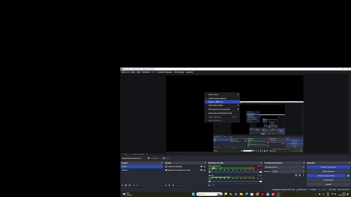Image resolution: width=351 pixels, height=197 pixels.
Task: Undock the Mezclador de audio panel
Action: tap(261, 163)
